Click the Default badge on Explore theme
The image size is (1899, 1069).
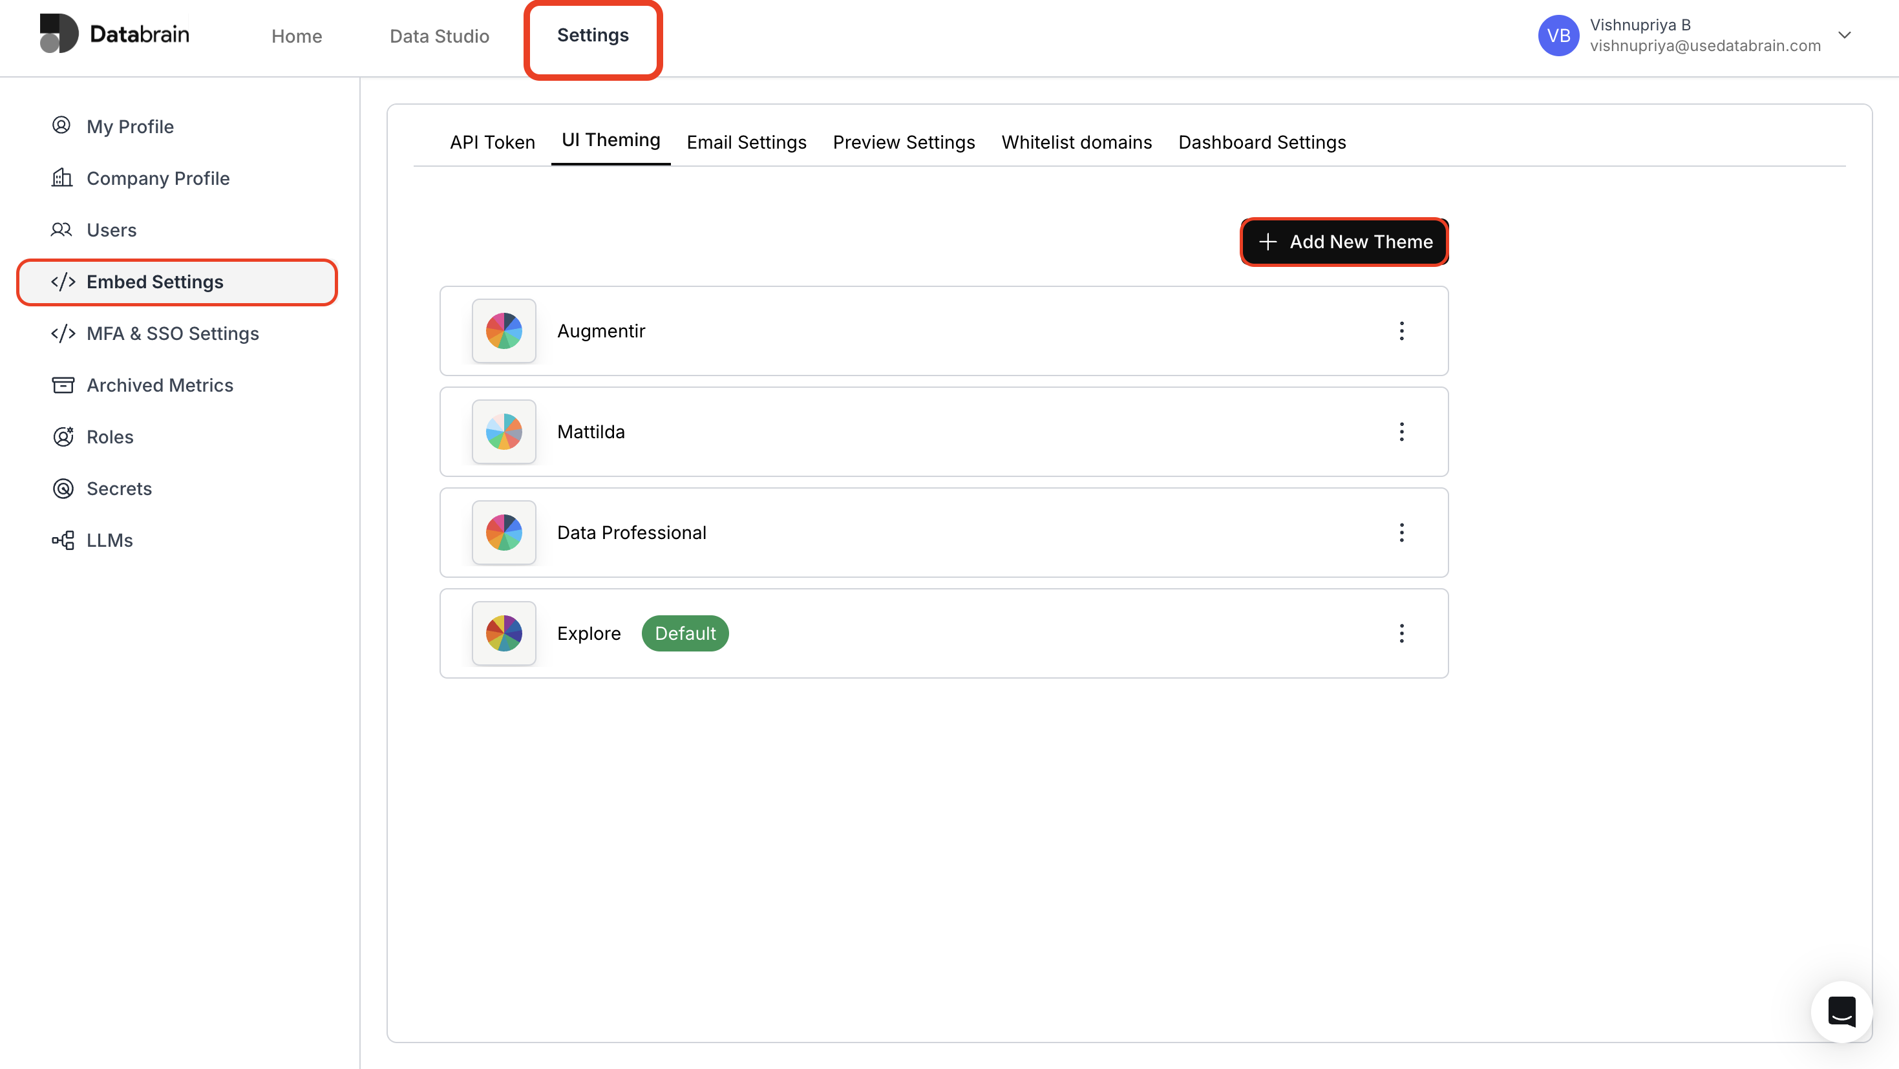point(685,633)
